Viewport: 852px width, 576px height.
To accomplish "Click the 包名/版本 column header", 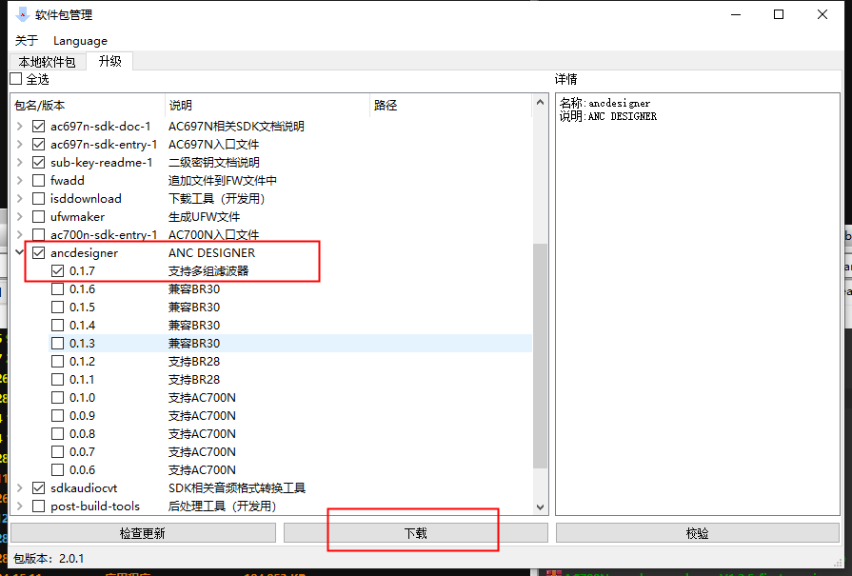I will 88,106.
